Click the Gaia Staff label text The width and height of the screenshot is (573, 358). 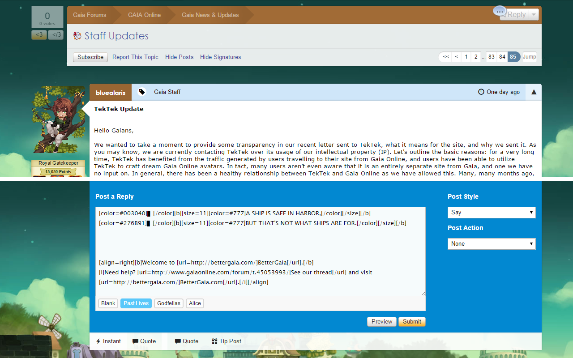coord(167,92)
